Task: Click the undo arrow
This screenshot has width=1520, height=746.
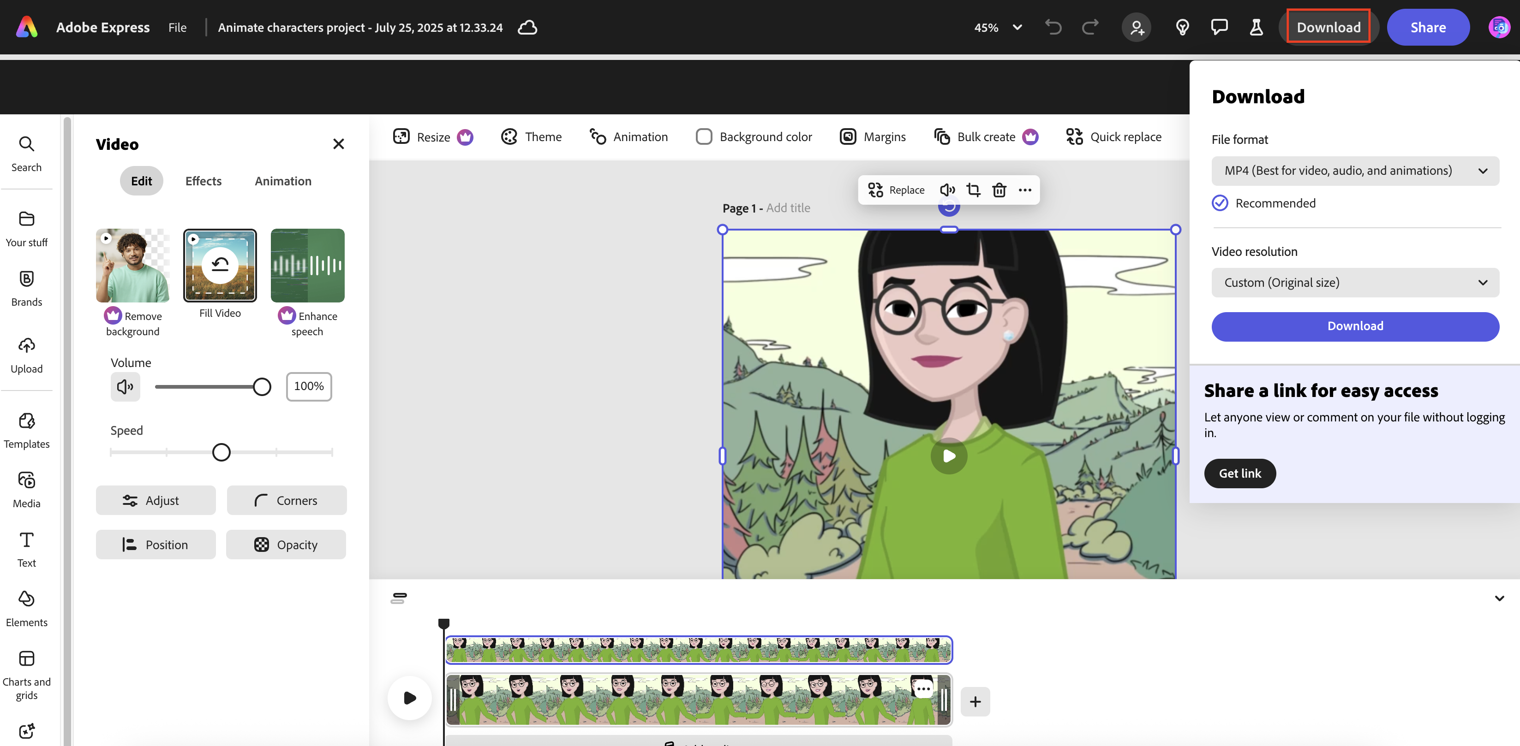Action: tap(1053, 27)
